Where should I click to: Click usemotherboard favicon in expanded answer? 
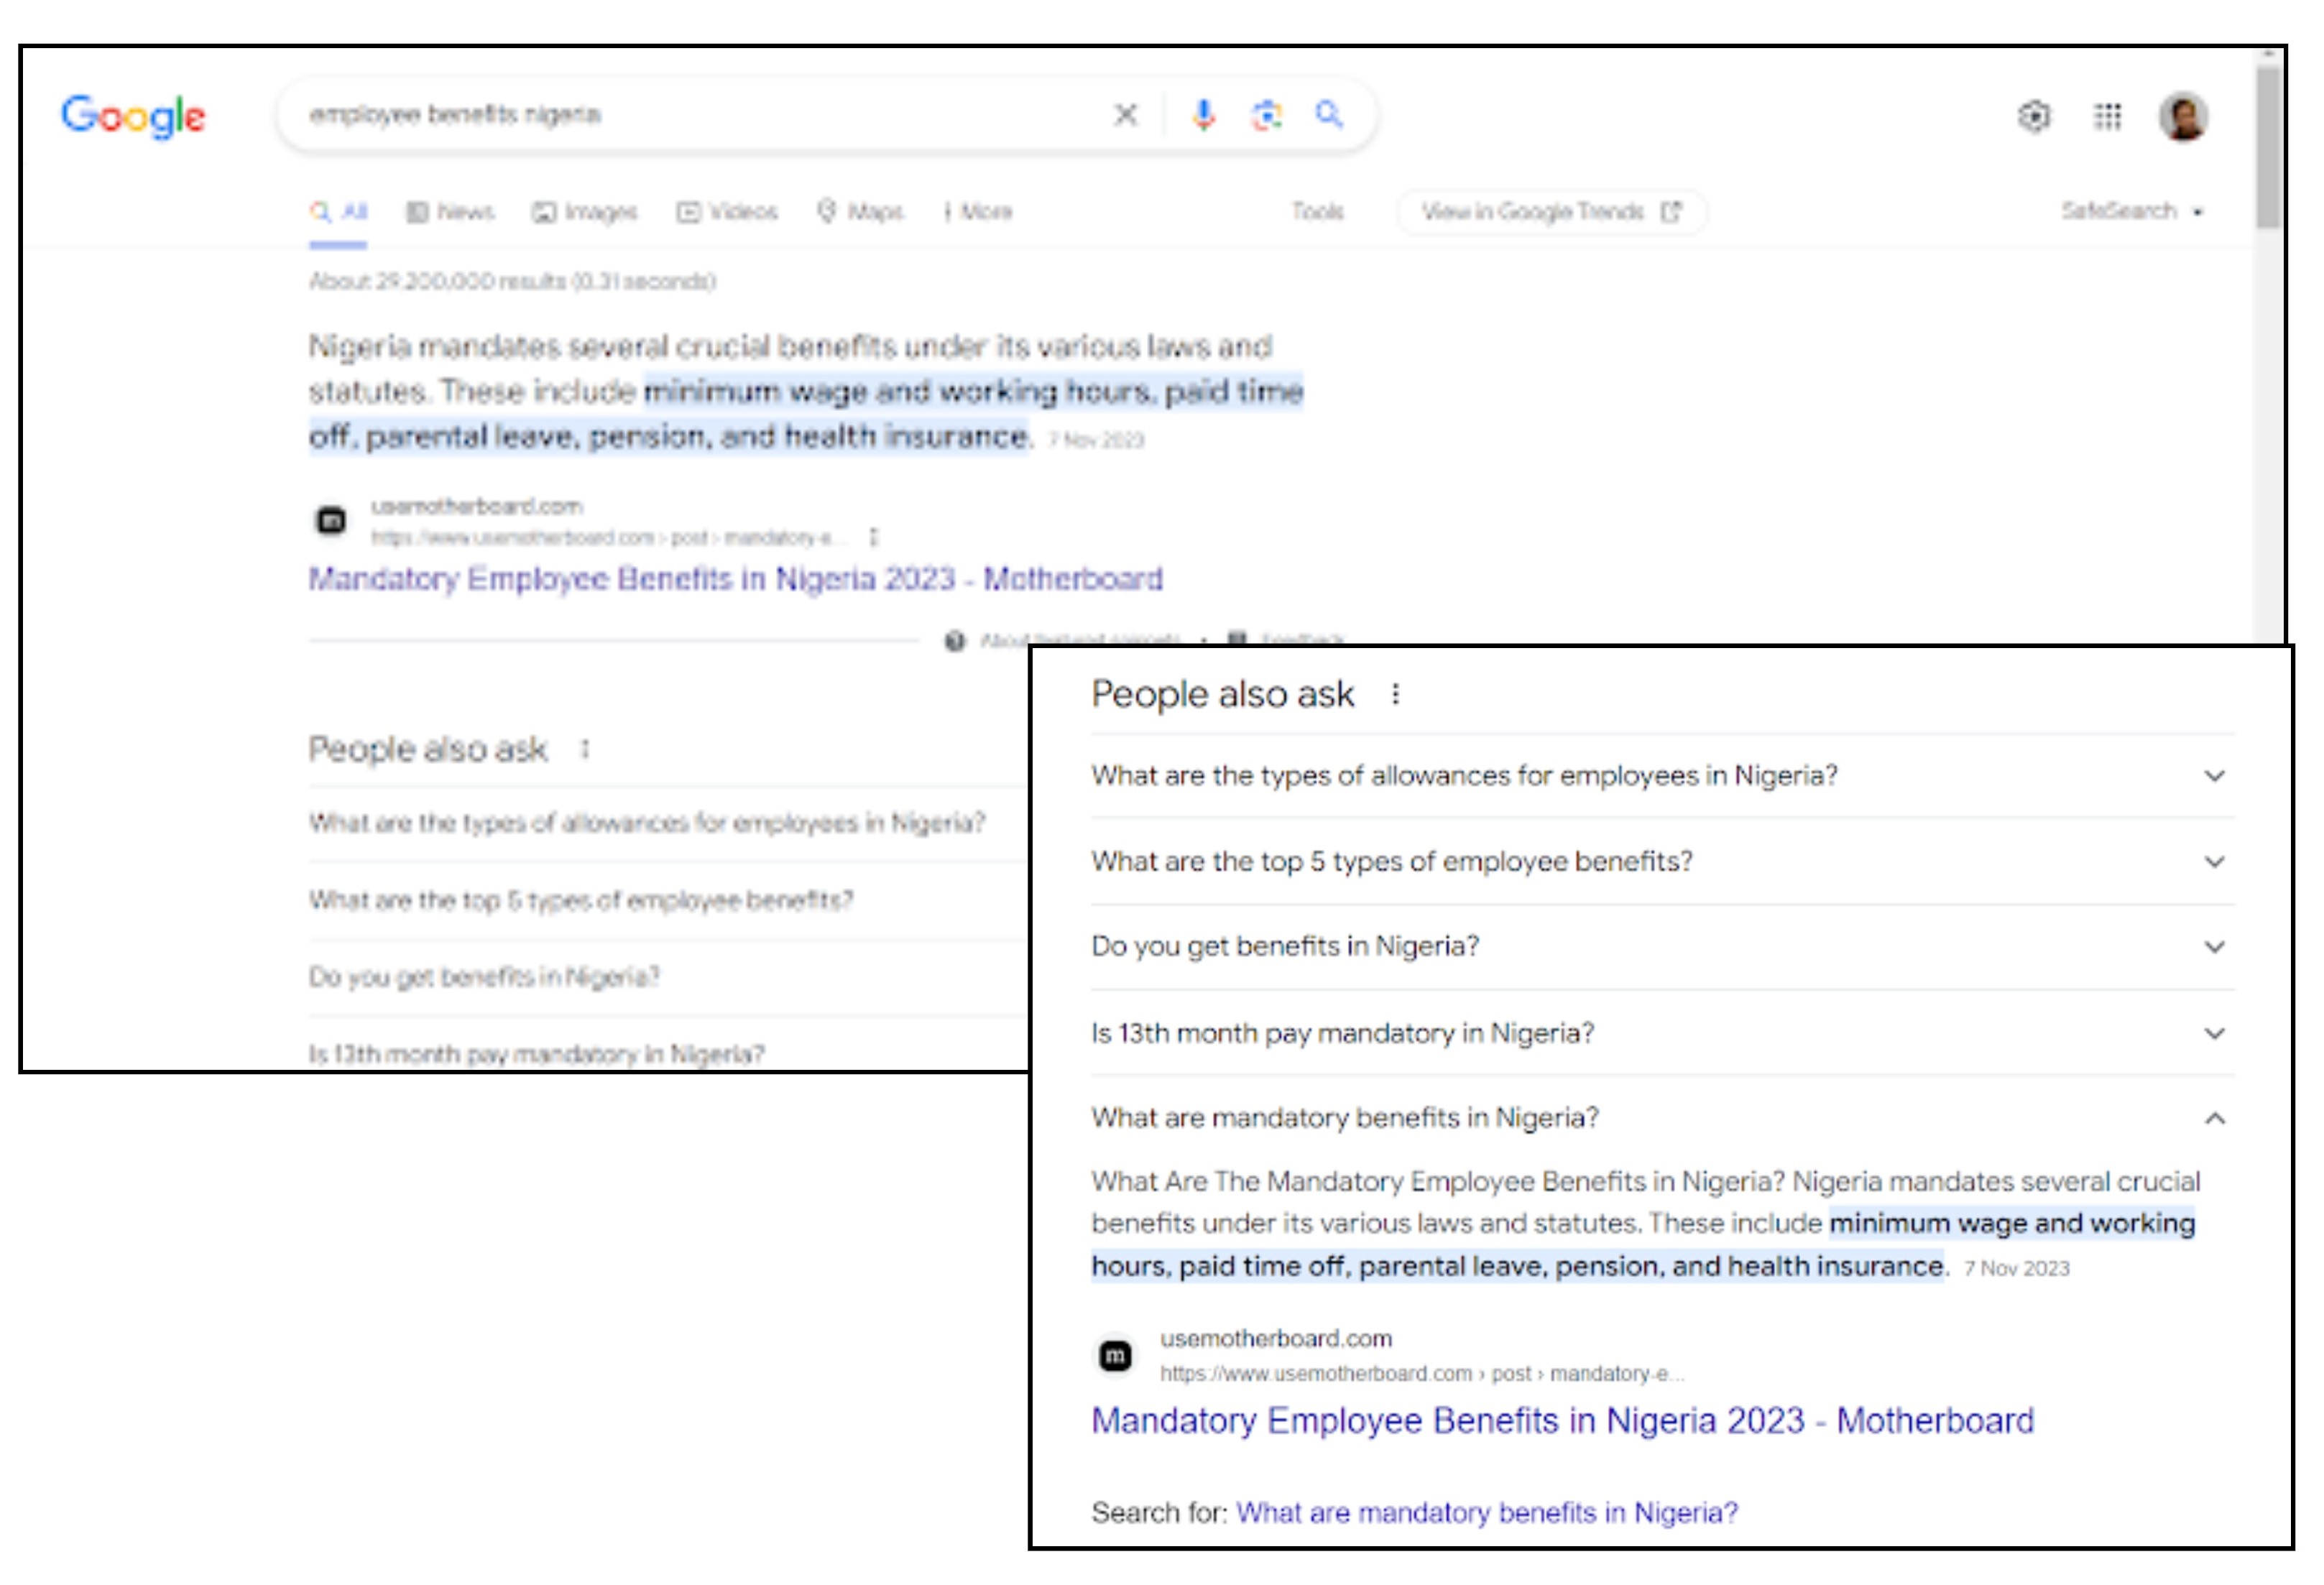point(1115,1356)
